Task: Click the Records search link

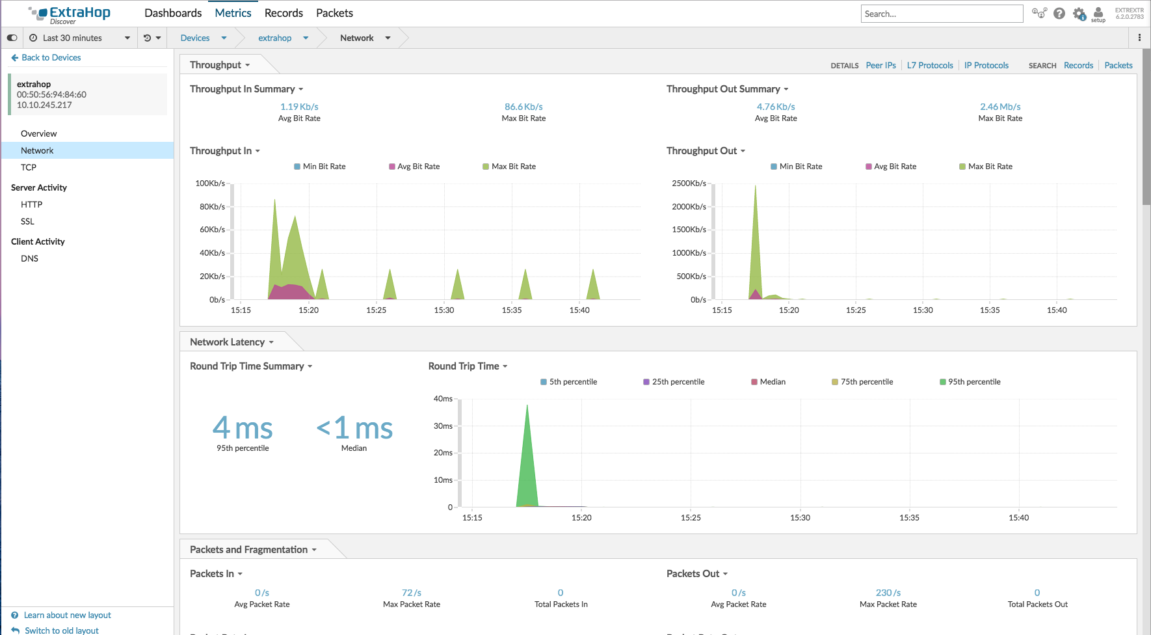Action: point(1078,66)
